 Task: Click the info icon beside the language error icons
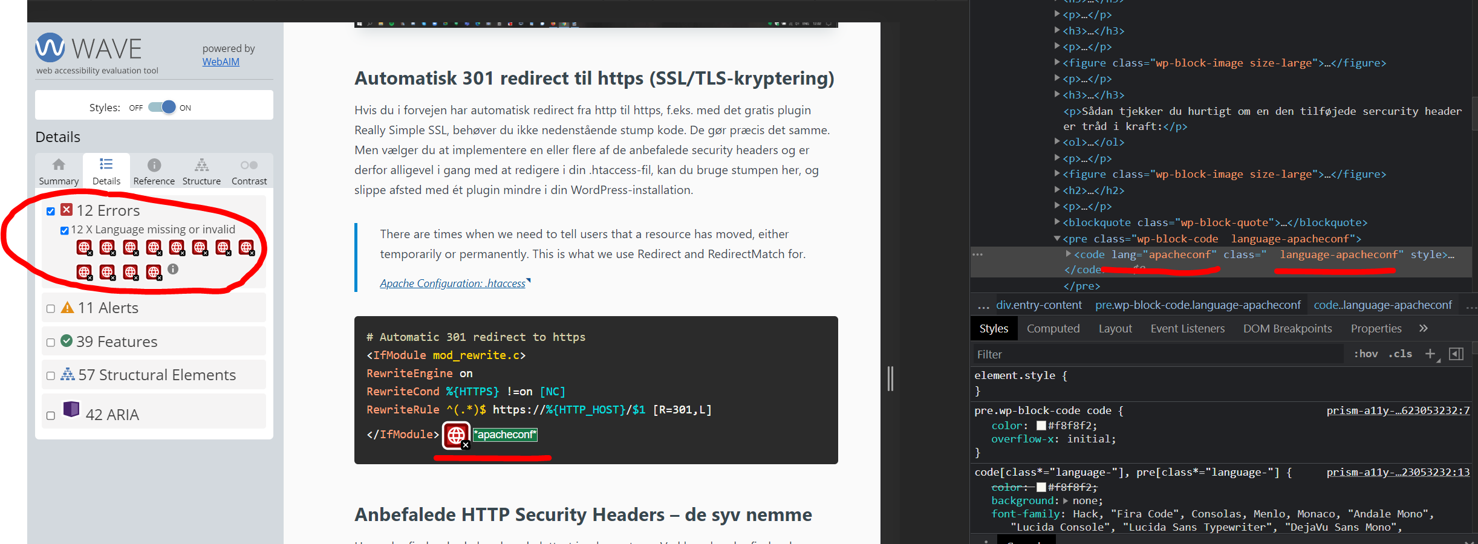173,269
